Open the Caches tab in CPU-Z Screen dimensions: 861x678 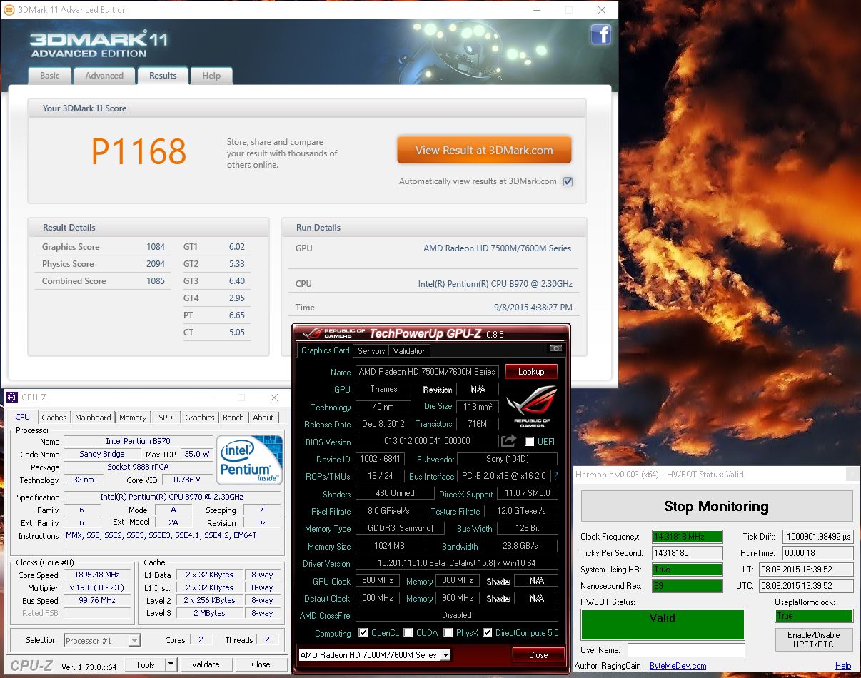coord(54,418)
